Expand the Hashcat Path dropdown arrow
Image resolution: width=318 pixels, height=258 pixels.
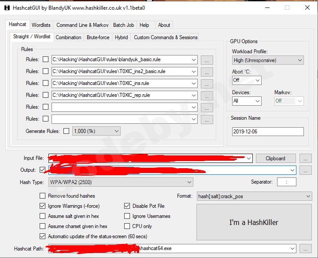point(292,249)
